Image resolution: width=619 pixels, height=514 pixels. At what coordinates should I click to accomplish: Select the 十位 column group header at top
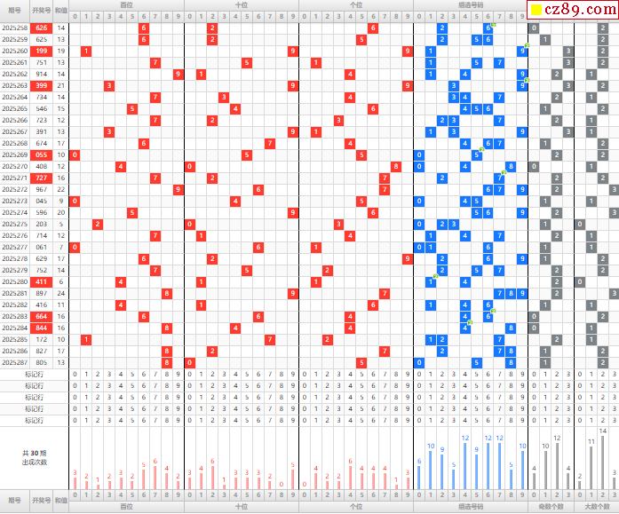click(x=241, y=4)
